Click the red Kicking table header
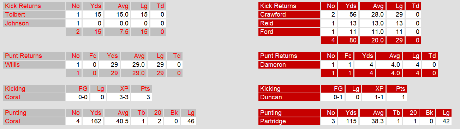The width and height of the screenshot is (460, 129). (289, 89)
